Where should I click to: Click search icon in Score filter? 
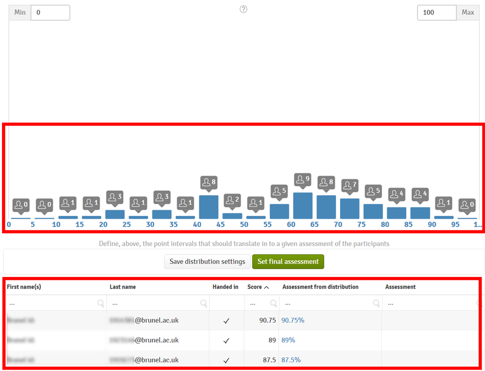274,304
